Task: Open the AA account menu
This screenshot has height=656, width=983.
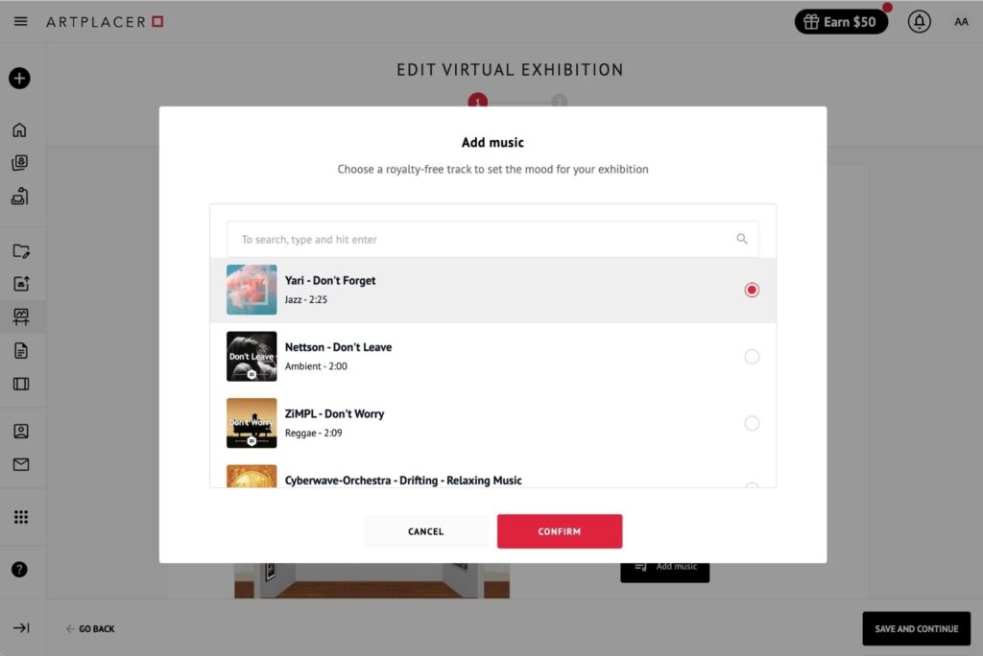Action: pyautogui.click(x=961, y=22)
